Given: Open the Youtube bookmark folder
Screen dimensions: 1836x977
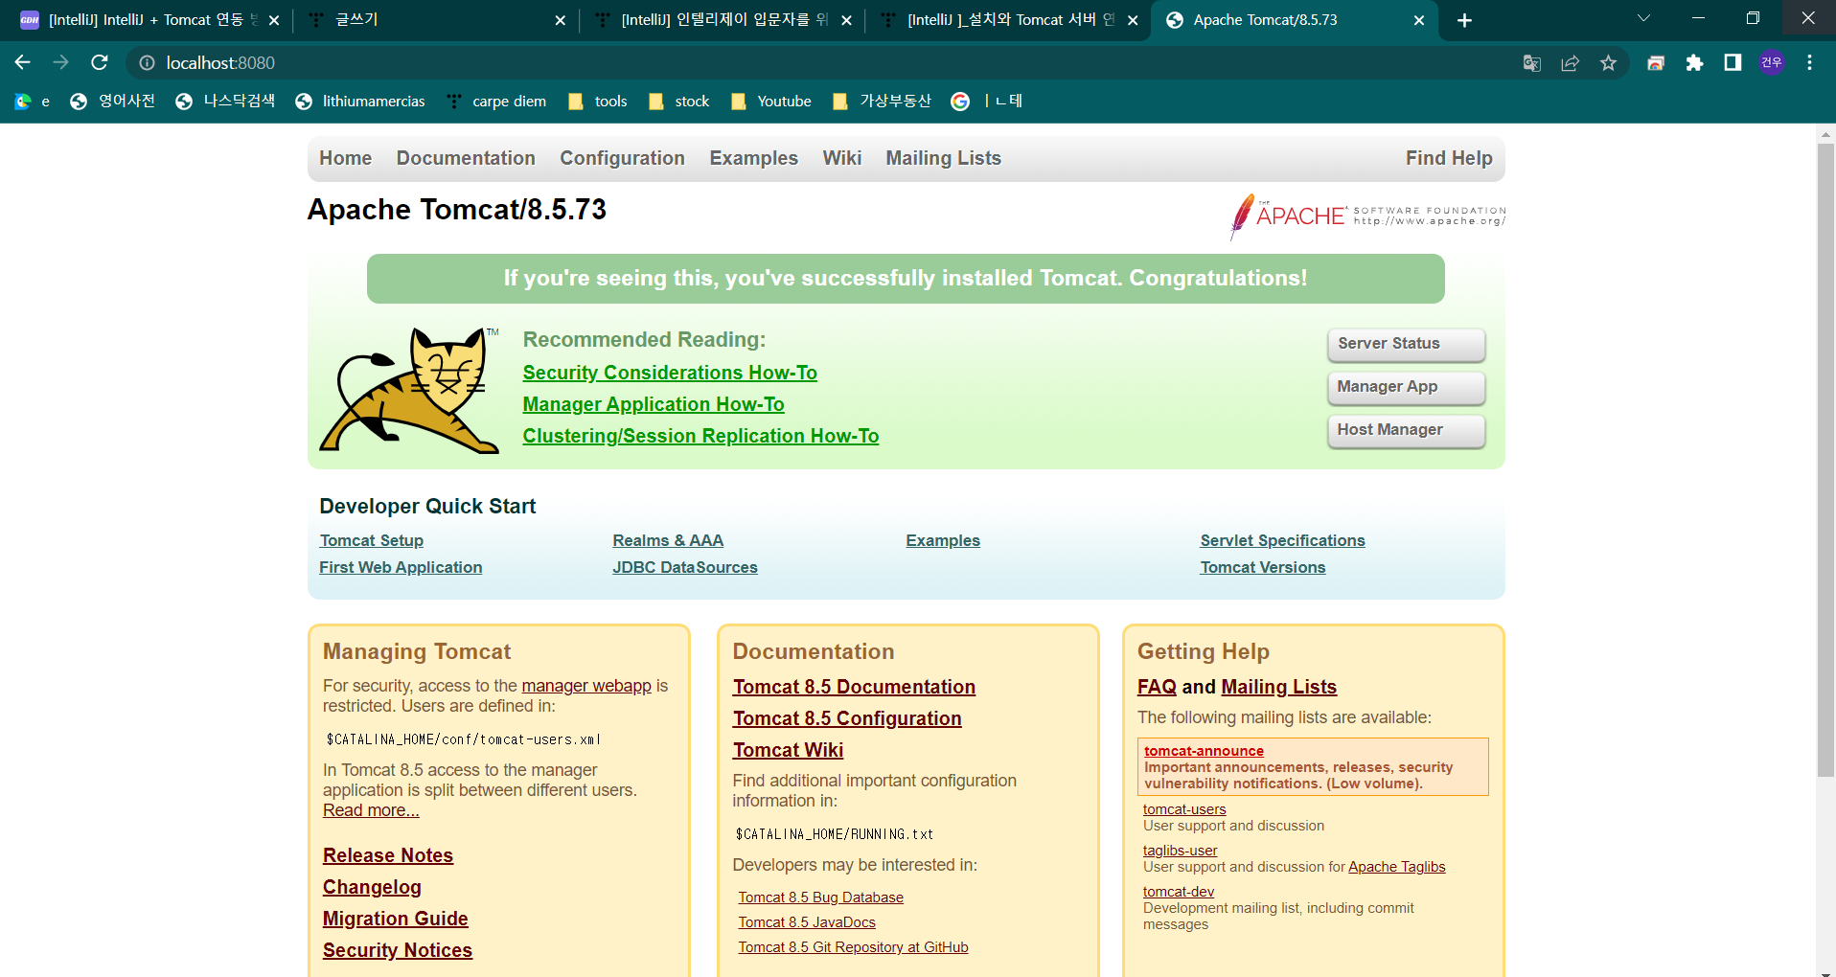Looking at the screenshot, I should 771,102.
